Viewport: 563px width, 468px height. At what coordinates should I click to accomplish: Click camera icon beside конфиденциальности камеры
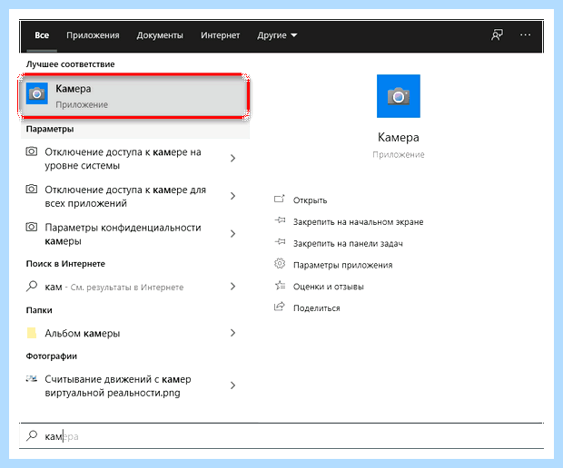click(x=32, y=227)
